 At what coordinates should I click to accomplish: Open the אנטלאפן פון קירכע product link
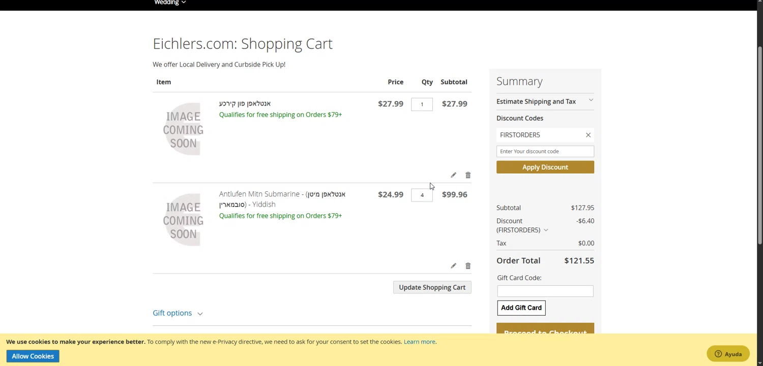click(x=245, y=104)
